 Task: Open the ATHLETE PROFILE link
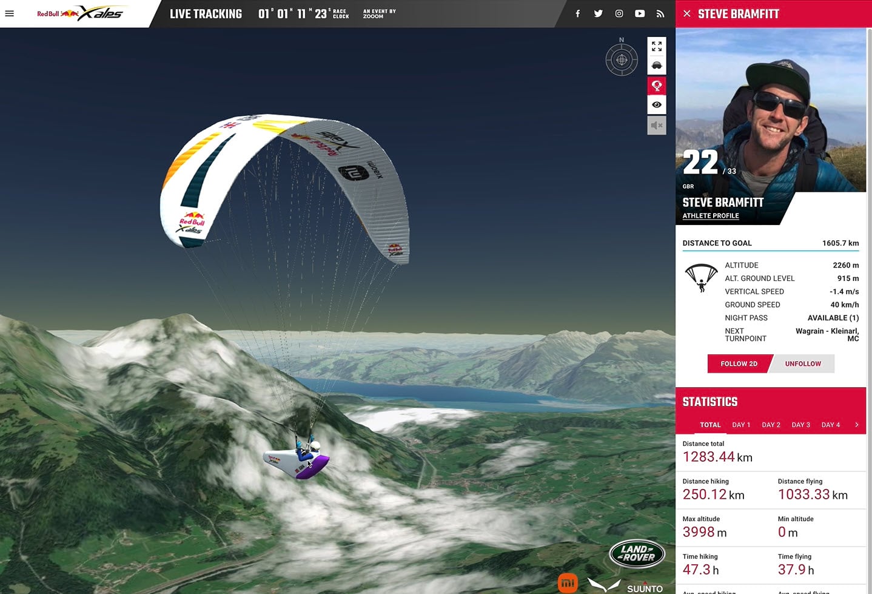tap(710, 215)
